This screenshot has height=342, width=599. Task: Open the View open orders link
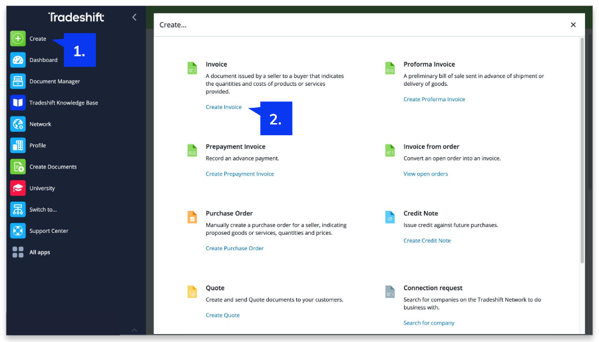click(425, 174)
